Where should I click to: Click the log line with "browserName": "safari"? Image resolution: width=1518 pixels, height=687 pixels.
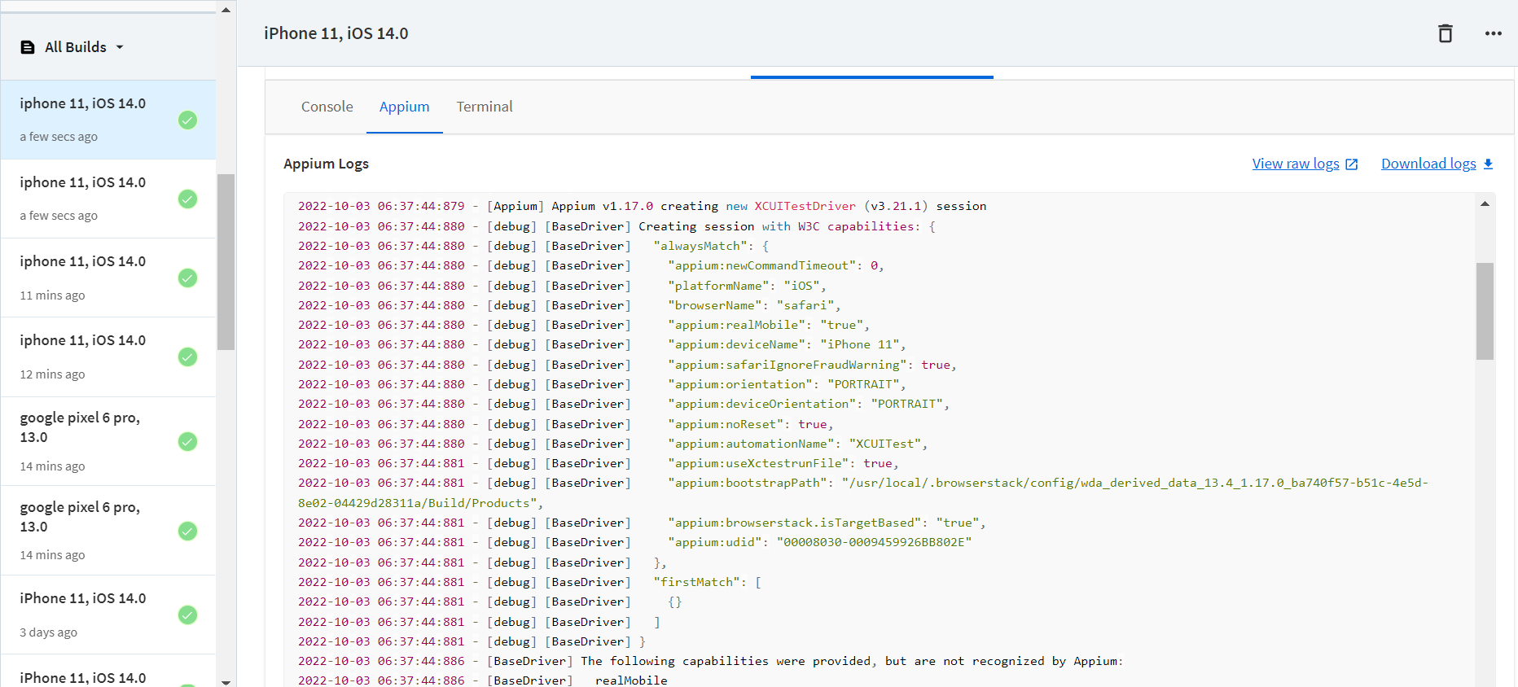569,305
